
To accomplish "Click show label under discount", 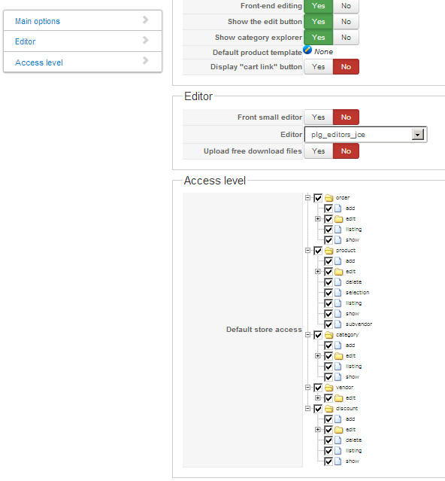I will click(353, 461).
